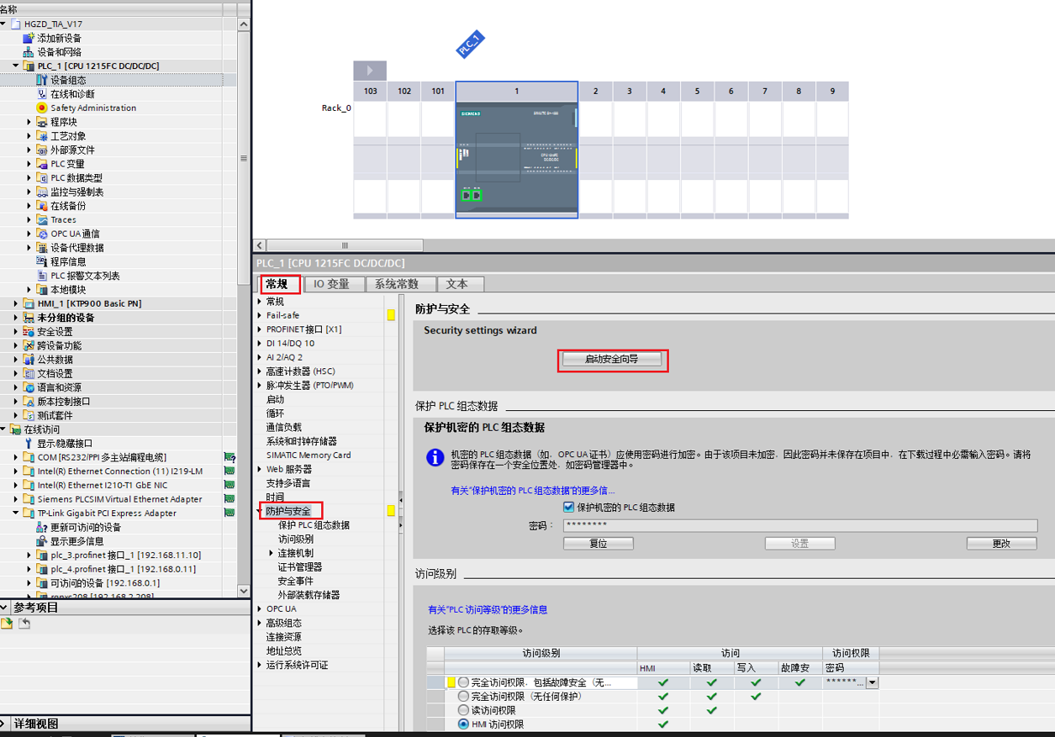Click the blue info icon in 保护机密的 PLC 组态数据
The width and height of the screenshot is (1055, 737).
click(435, 457)
